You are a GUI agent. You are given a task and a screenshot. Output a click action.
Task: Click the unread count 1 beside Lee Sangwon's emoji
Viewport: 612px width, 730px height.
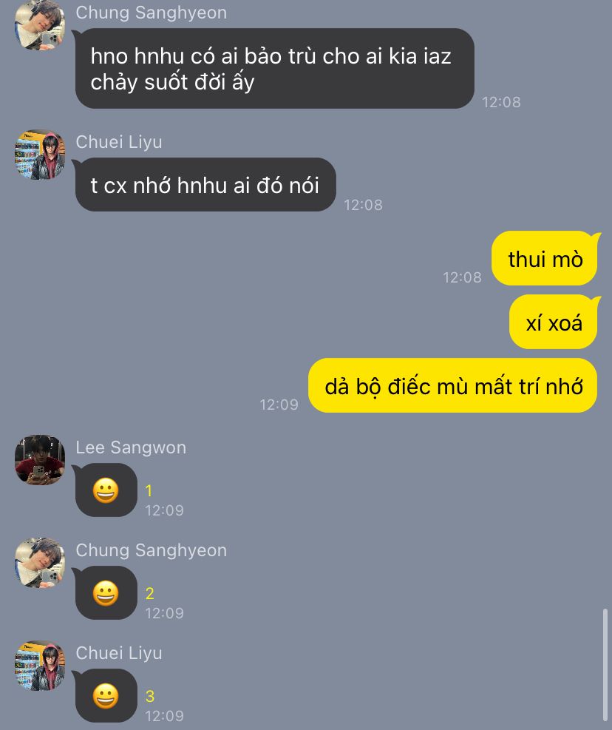(x=149, y=490)
